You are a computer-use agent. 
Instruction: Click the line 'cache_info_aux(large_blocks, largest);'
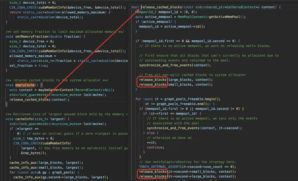click(46, 163)
